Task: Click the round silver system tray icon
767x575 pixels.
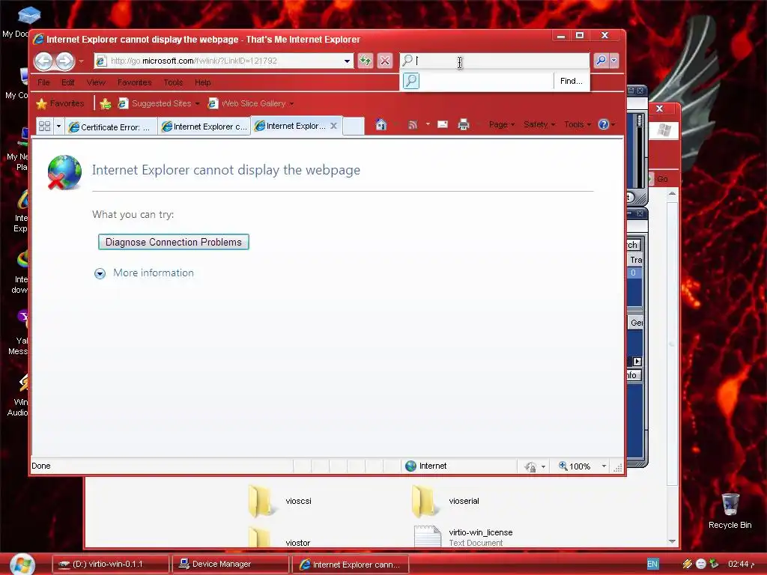Action: (701, 564)
